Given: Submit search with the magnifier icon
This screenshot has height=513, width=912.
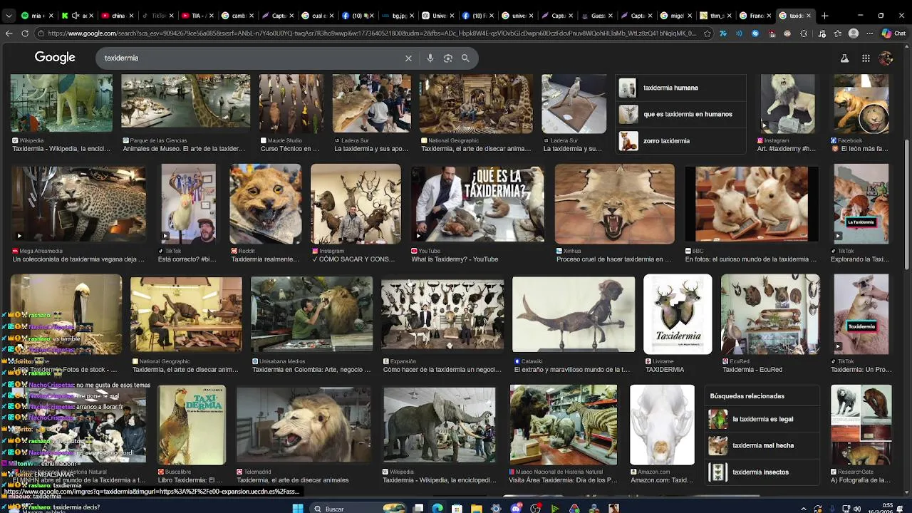Looking at the screenshot, I should 465,58.
